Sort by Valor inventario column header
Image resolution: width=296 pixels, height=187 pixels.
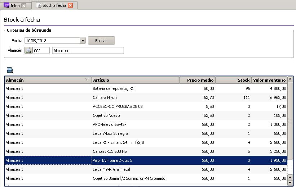(x=269, y=80)
